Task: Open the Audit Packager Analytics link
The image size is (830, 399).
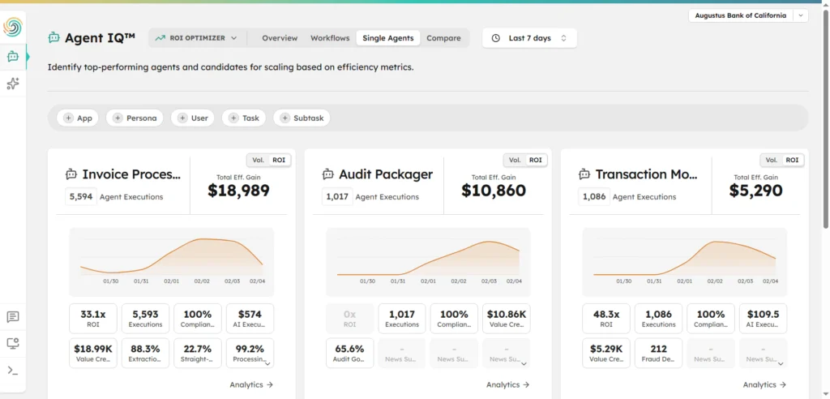Action: [507, 384]
